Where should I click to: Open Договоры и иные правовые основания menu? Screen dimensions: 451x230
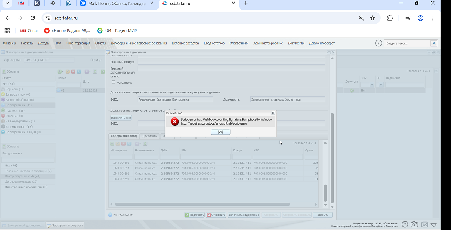pos(139,43)
